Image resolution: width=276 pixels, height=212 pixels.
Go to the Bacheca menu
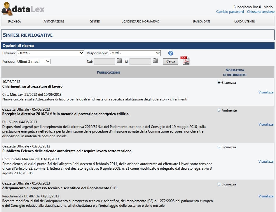[14, 21]
